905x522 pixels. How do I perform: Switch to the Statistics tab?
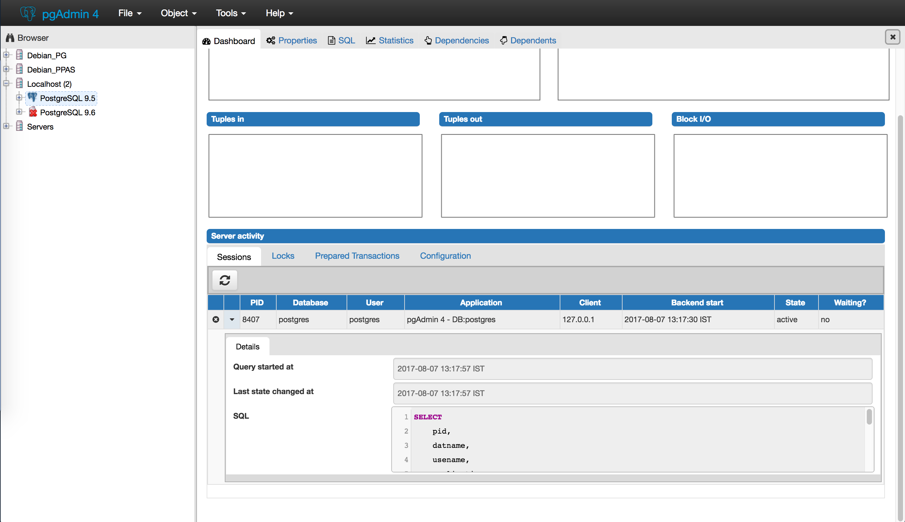click(390, 40)
